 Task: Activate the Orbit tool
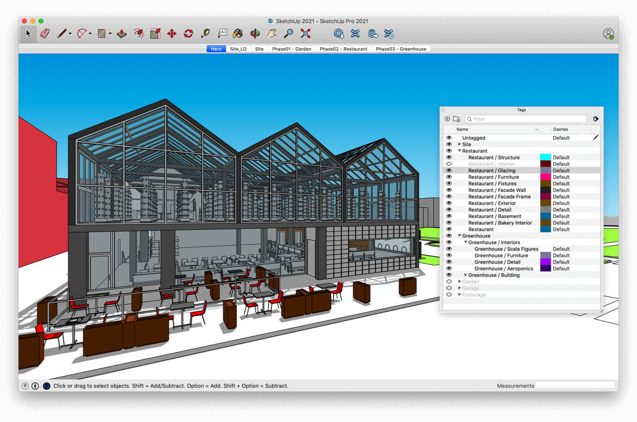click(x=255, y=33)
